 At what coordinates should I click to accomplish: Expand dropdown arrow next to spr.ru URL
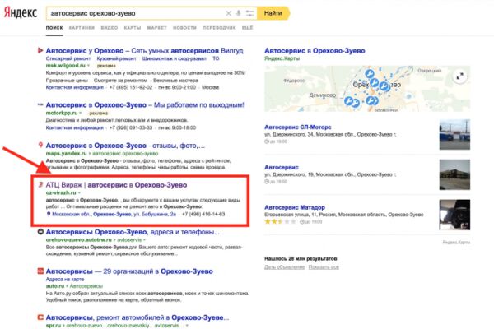(x=187, y=326)
